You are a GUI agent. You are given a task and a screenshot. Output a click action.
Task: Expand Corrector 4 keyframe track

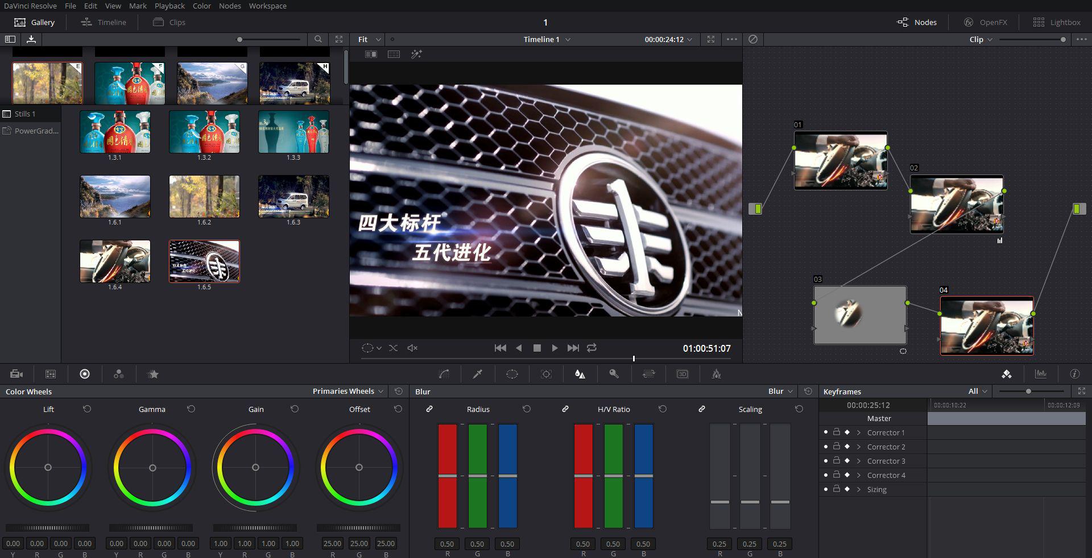[859, 475]
